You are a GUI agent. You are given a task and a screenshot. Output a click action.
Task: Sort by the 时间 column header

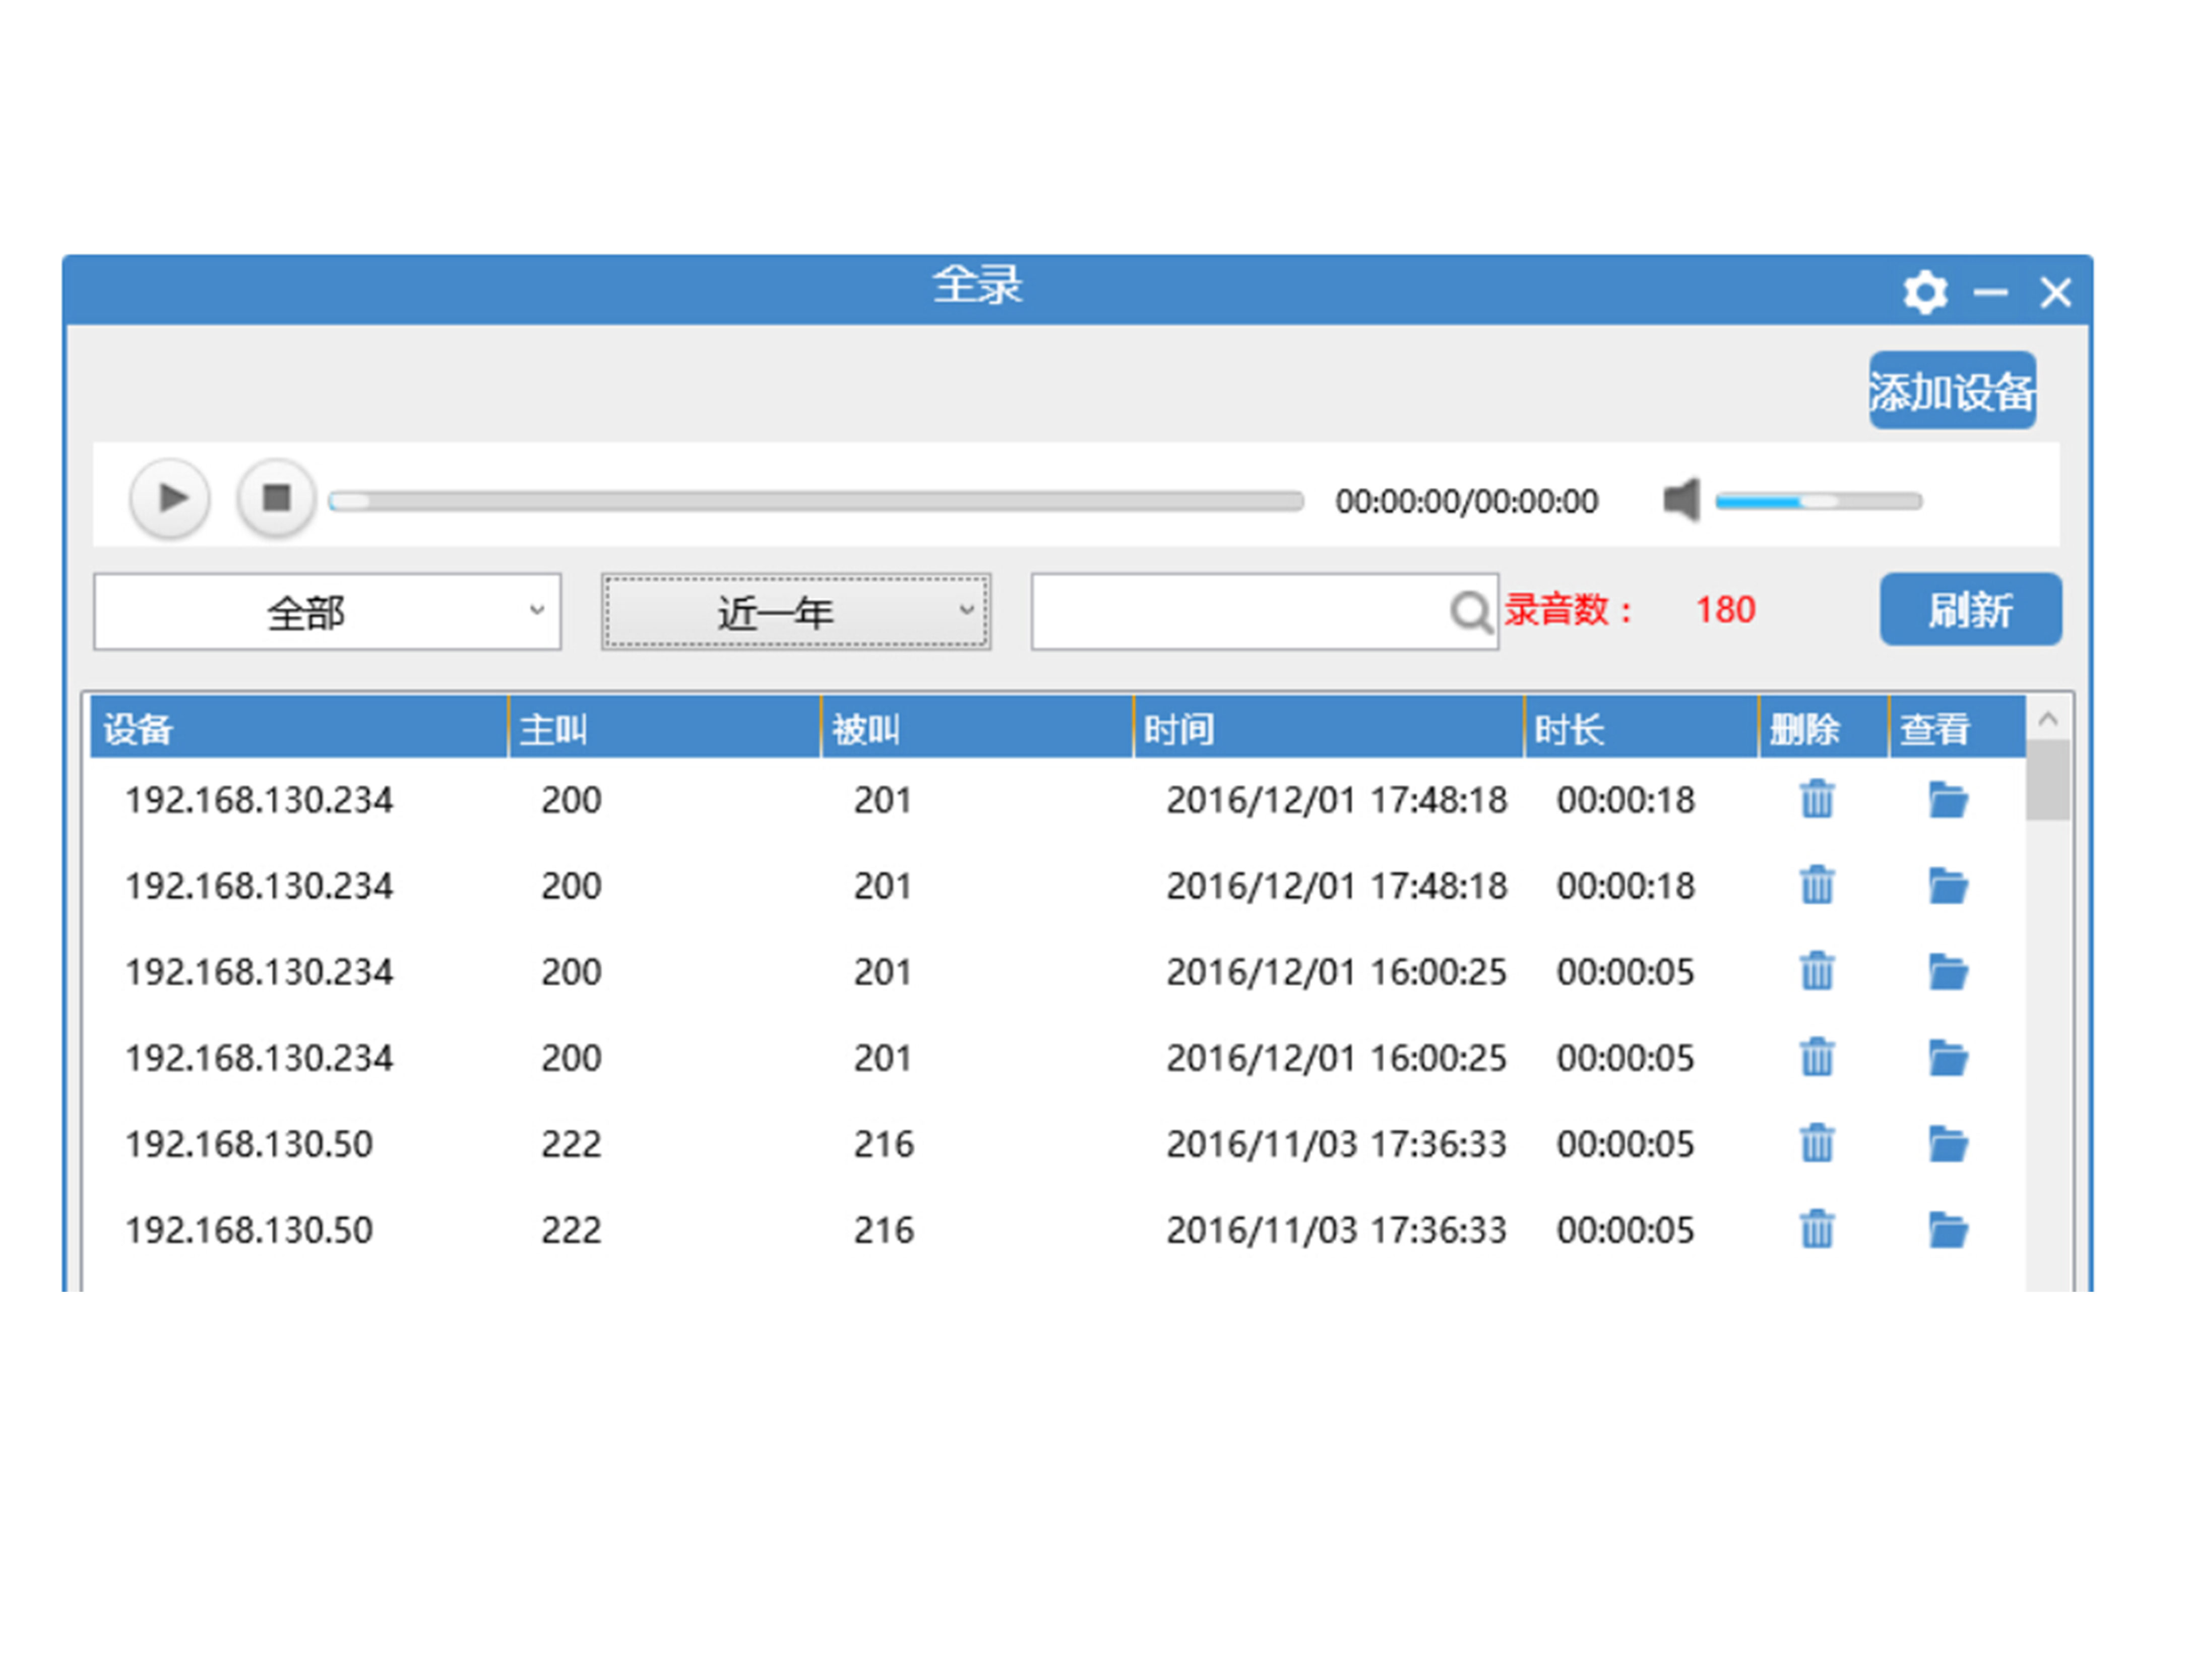[x=1329, y=728]
